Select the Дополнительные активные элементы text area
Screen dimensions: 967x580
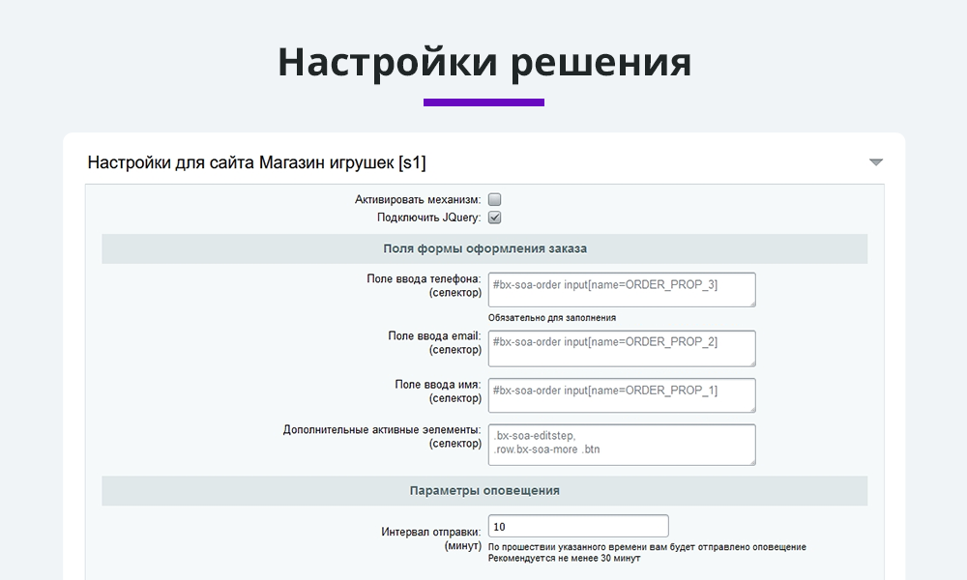click(621, 445)
